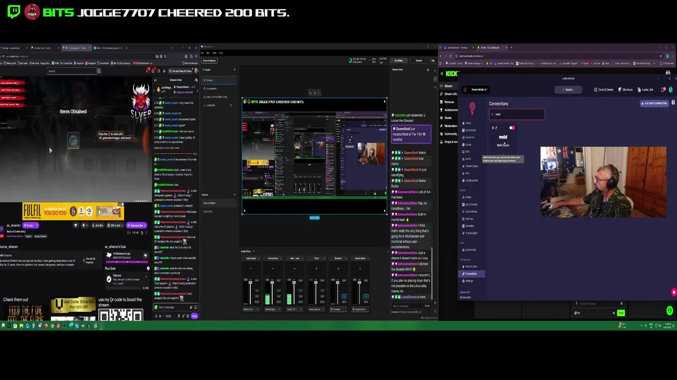Click the heart on followers goal
Image resolution: width=677 pixels, height=380 pixels.
click(x=145, y=255)
